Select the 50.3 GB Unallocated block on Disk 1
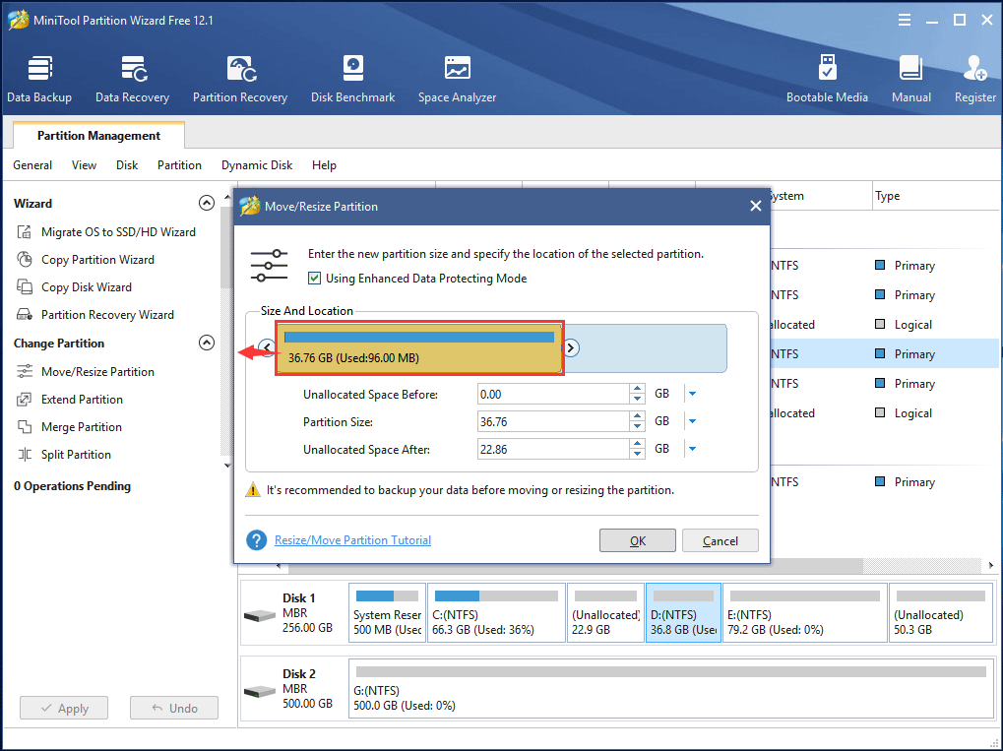1003x751 pixels. click(x=941, y=613)
